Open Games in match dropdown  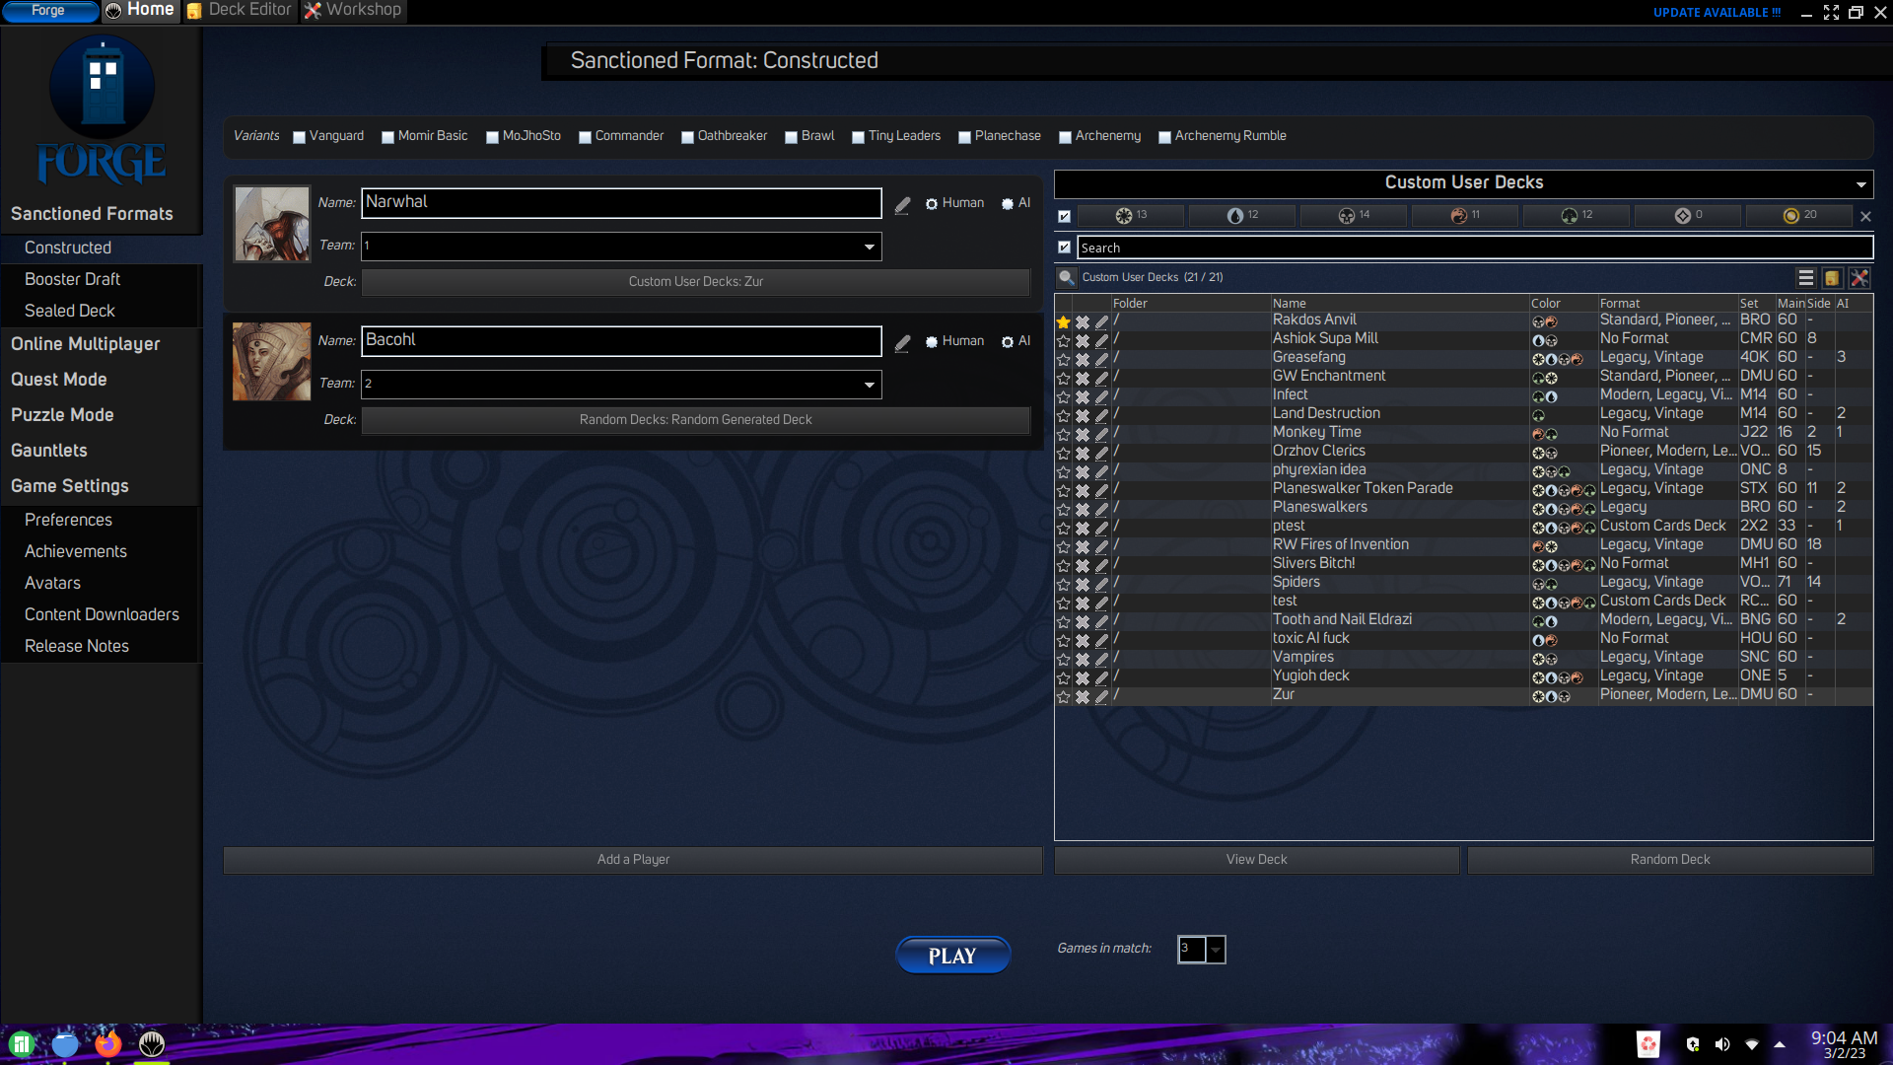point(1216,950)
